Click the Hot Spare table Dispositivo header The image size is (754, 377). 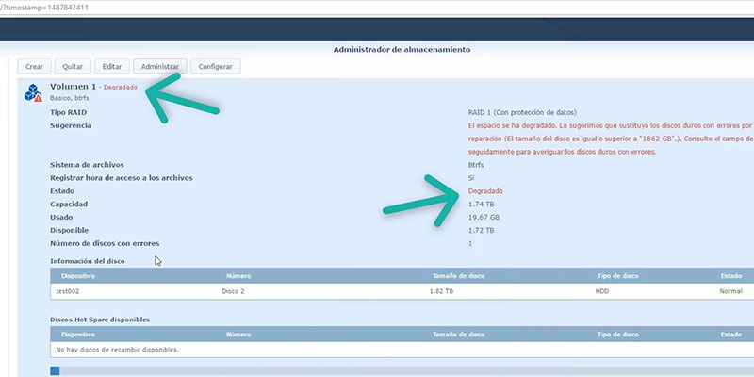point(78,335)
